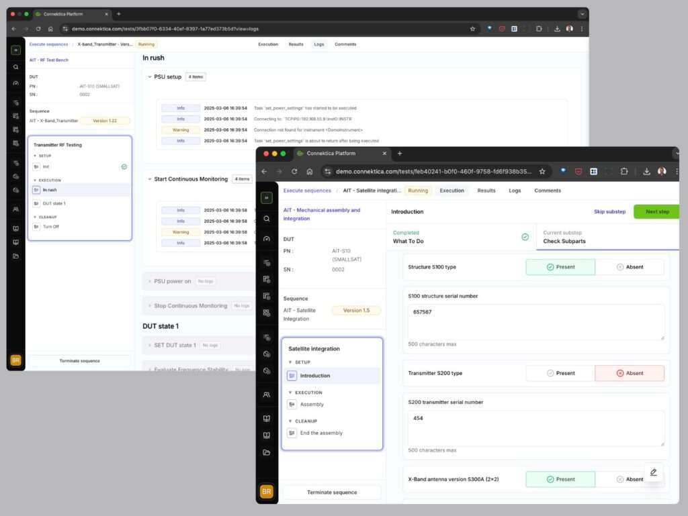Open Logs tab in front window

point(515,191)
